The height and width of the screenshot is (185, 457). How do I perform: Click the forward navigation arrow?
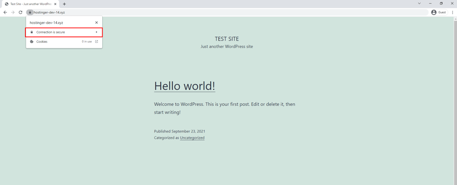(x=12, y=12)
